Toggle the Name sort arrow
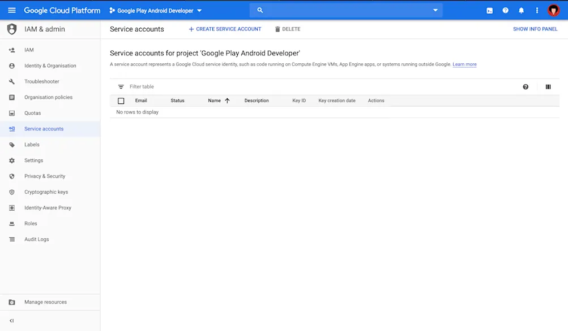The width and height of the screenshot is (568, 331). (x=227, y=101)
